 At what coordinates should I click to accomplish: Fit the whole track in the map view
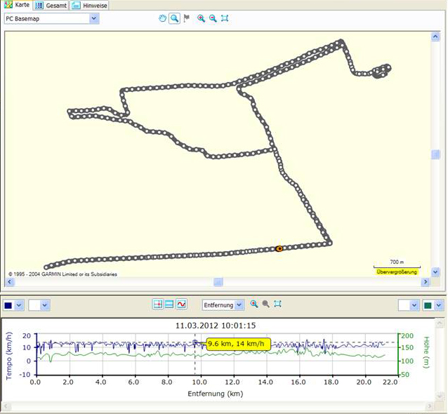(225, 19)
